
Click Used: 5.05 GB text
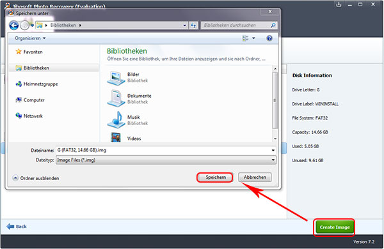click(x=305, y=146)
